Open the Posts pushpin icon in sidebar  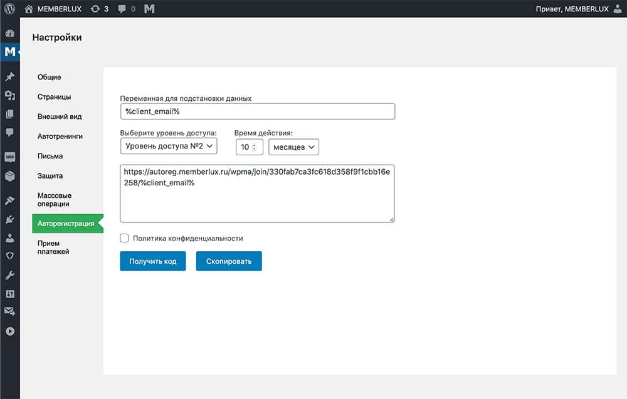(x=9, y=77)
